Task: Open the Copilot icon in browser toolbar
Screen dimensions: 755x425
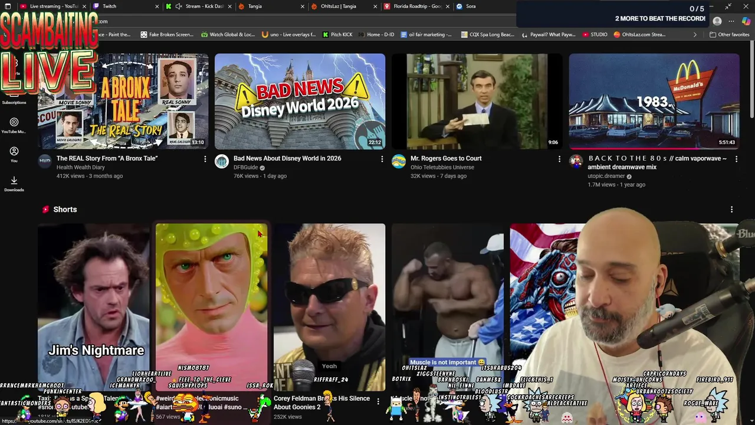Action: click(x=746, y=21)
